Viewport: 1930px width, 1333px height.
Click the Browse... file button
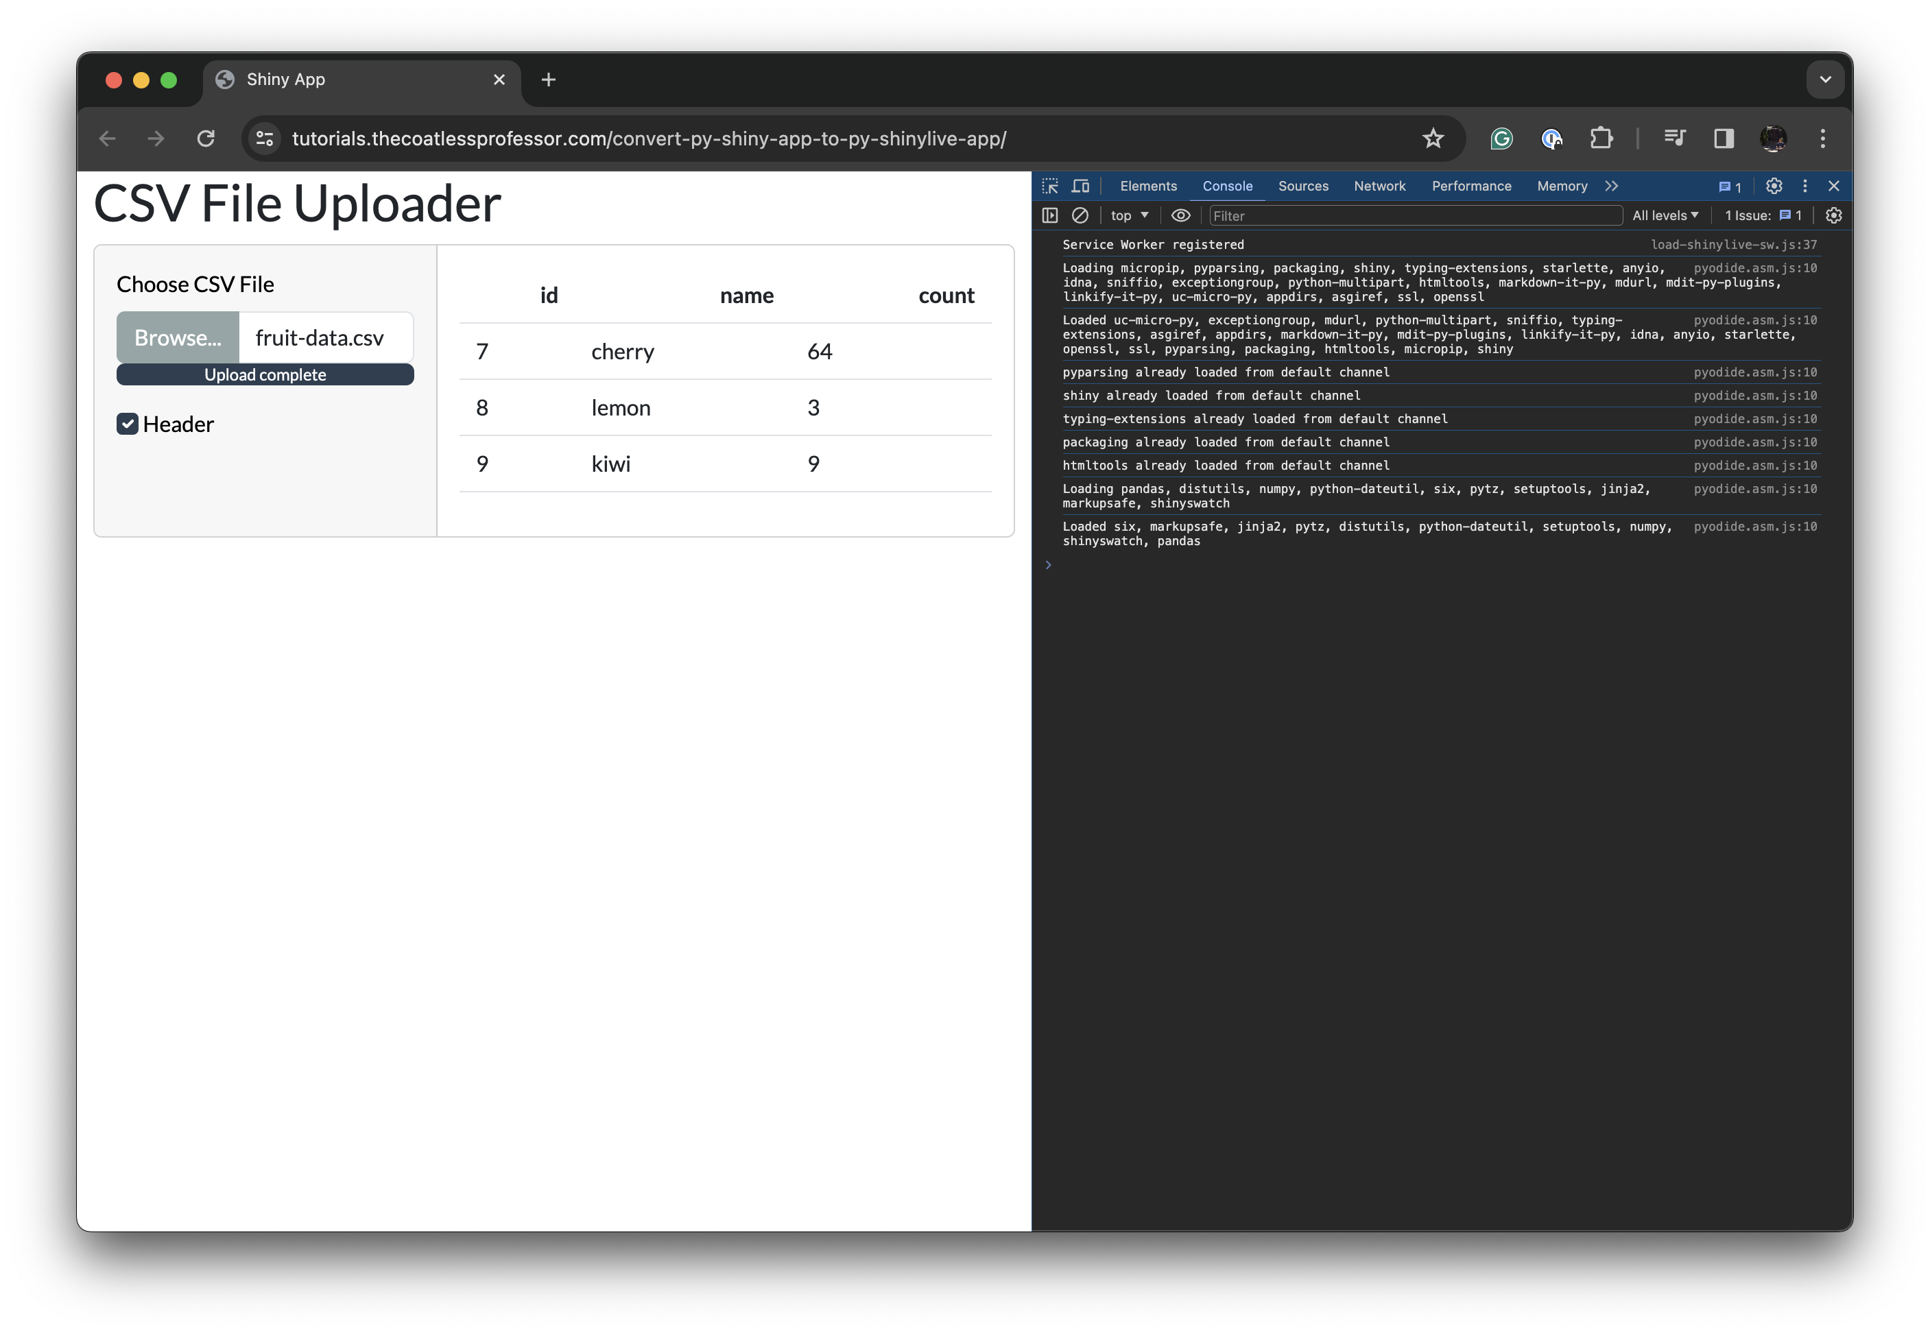pos(178,337)
